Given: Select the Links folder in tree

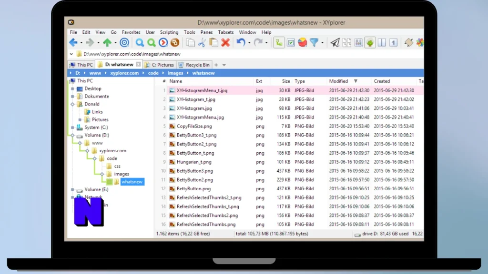Looking at the screenshot, I should point(97,112).
